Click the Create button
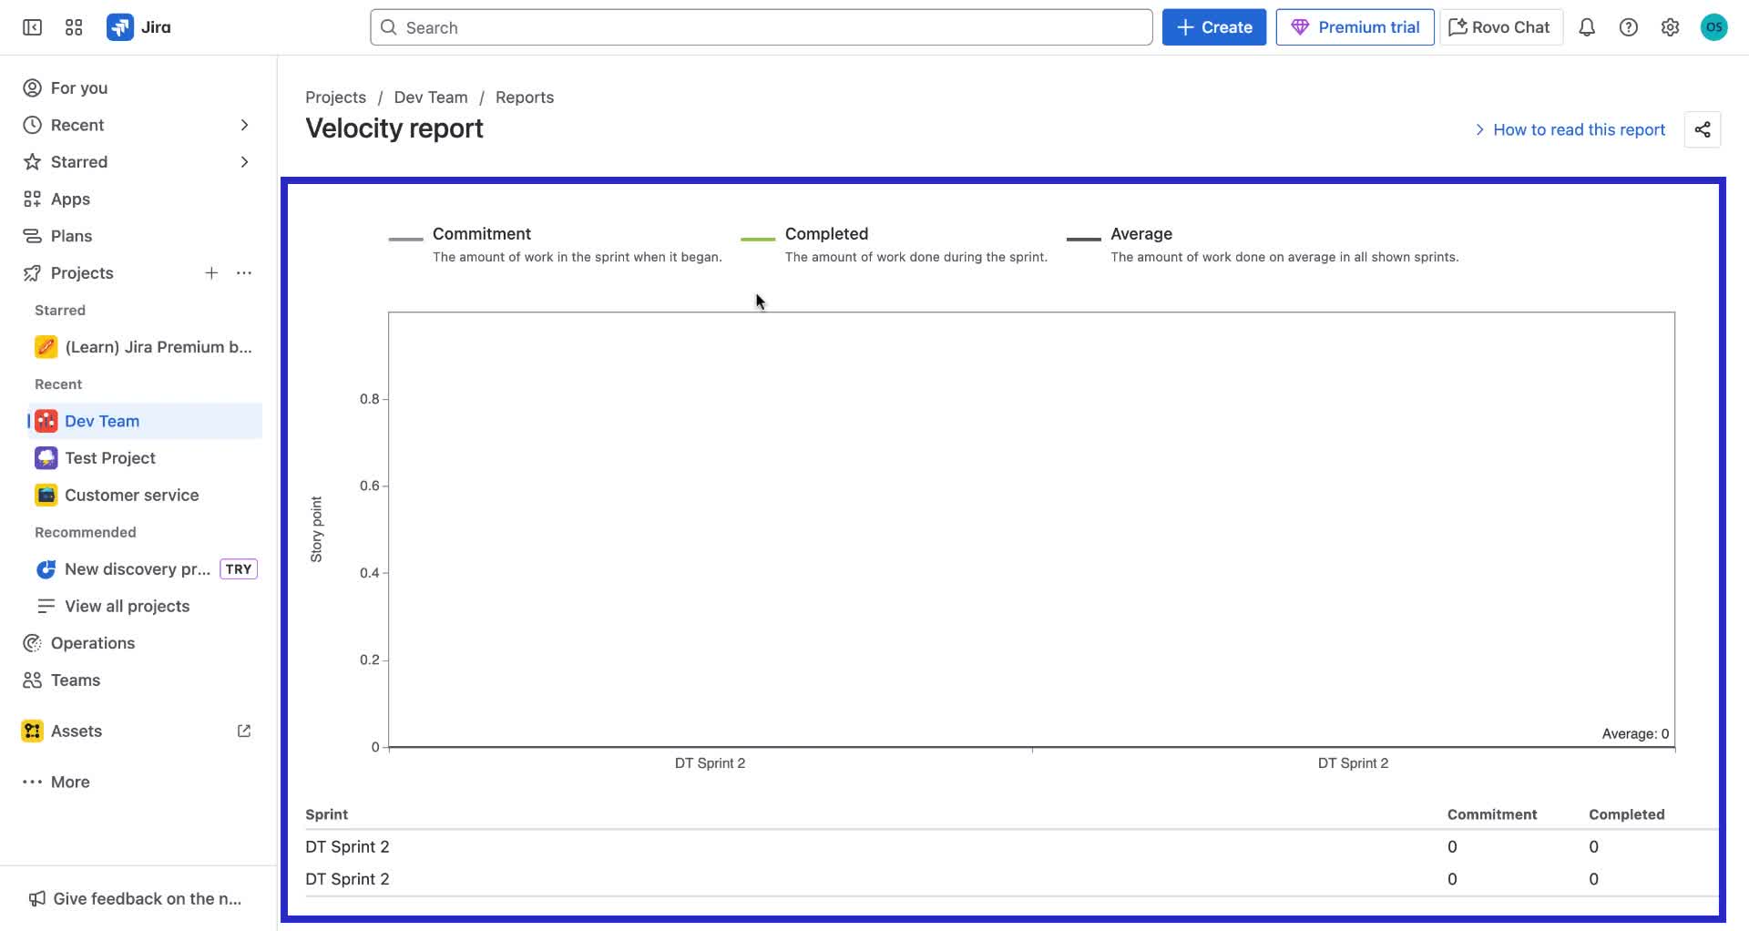 pyautogui.click(x=1213, y=26)
